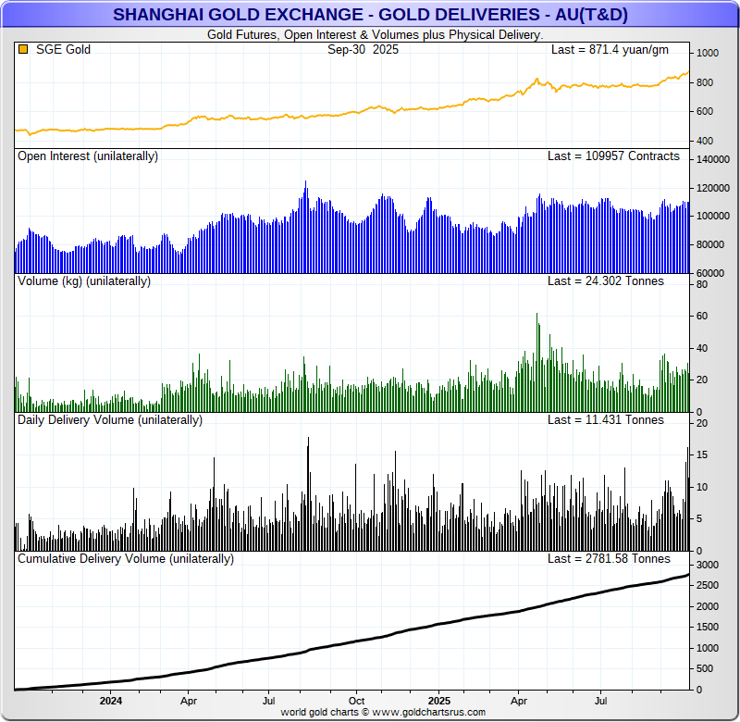Image resolution: width=740 pixels, height=722 pixels.
Task: Click the SGE Gold legend label
Action: pos(63,49)
